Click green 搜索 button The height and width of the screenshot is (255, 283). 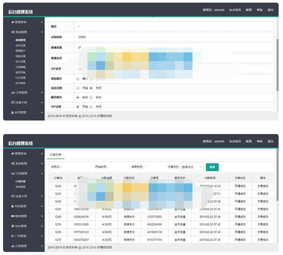tap(212, 167)
